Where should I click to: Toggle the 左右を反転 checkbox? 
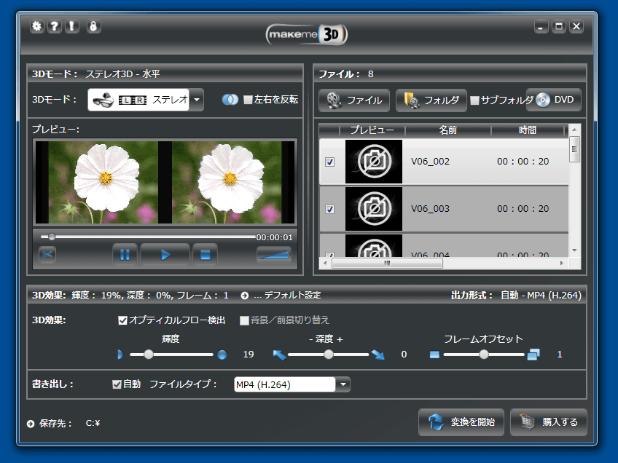pos(248,100)
